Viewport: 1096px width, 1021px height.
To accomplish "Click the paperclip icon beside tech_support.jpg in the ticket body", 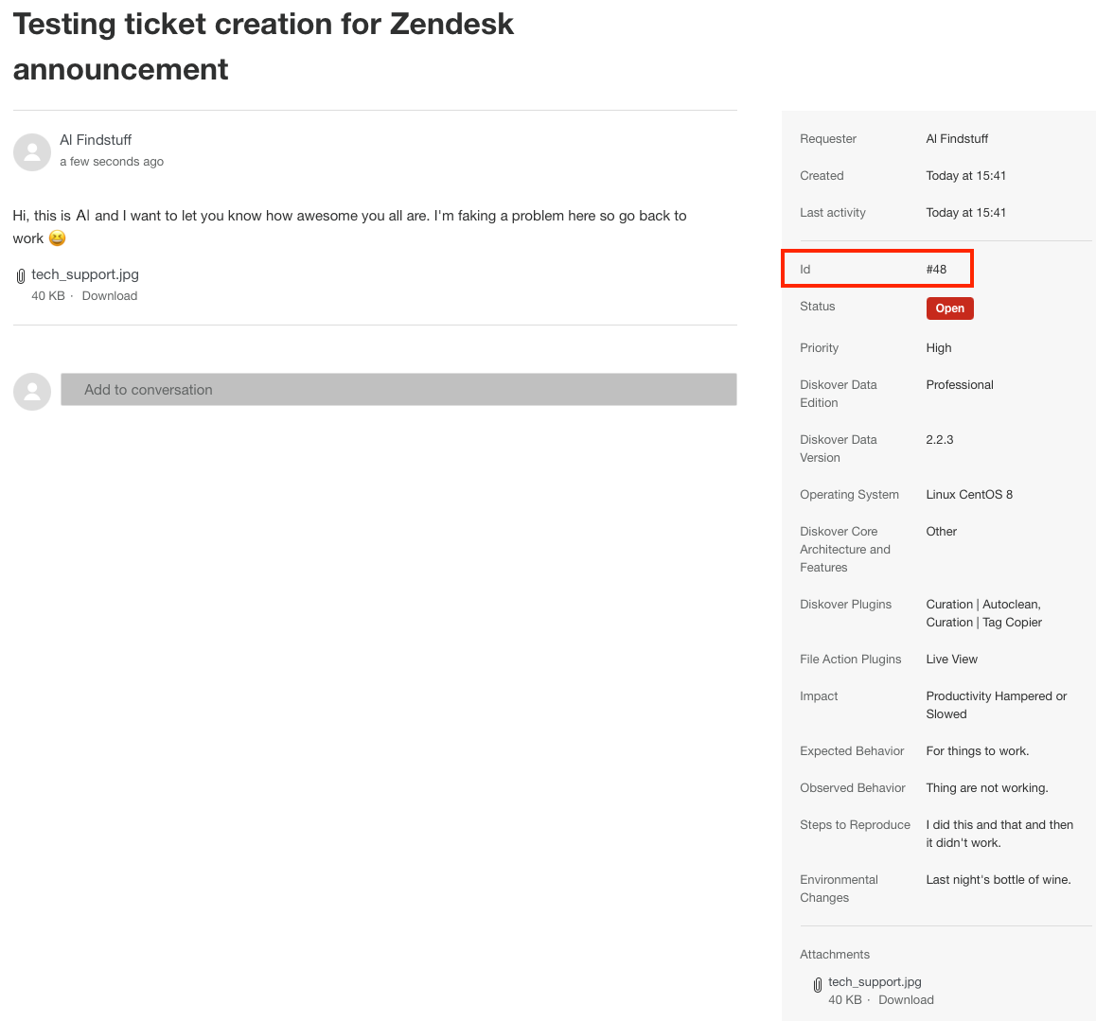I will [20, 274].
